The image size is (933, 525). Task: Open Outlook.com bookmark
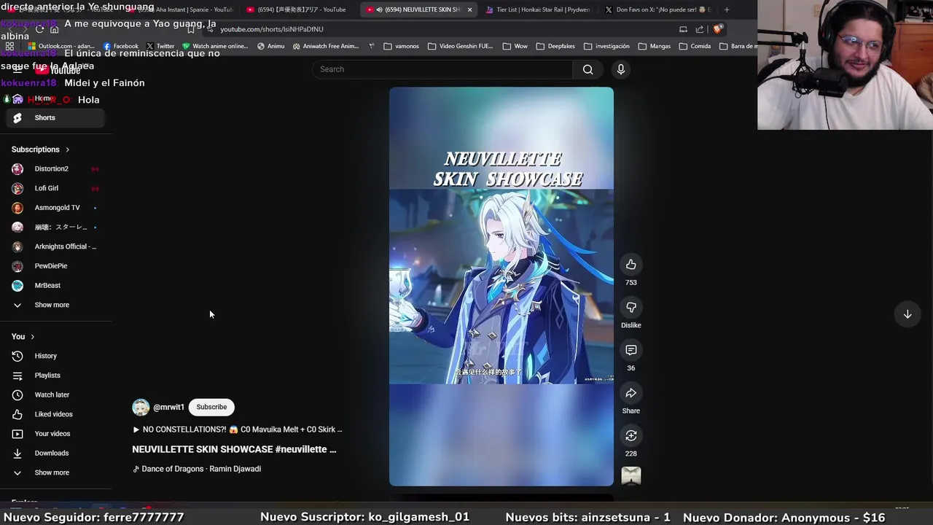[x=61, y=46]
